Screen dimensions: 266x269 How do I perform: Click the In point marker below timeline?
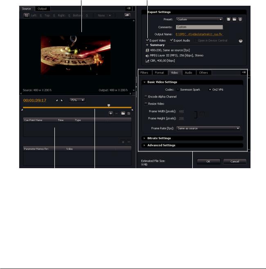point(22,110)
